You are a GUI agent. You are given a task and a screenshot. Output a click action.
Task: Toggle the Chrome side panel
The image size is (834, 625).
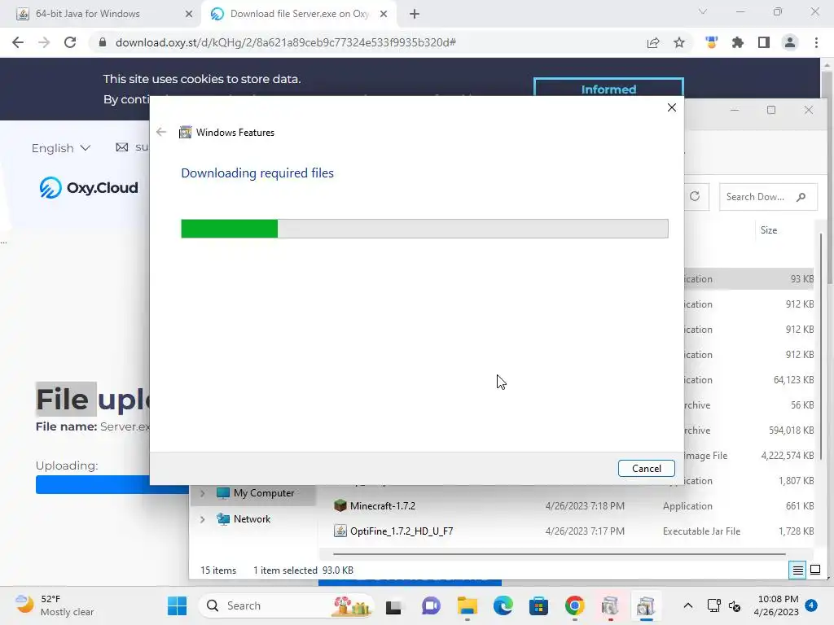click(x=764, y=42)
